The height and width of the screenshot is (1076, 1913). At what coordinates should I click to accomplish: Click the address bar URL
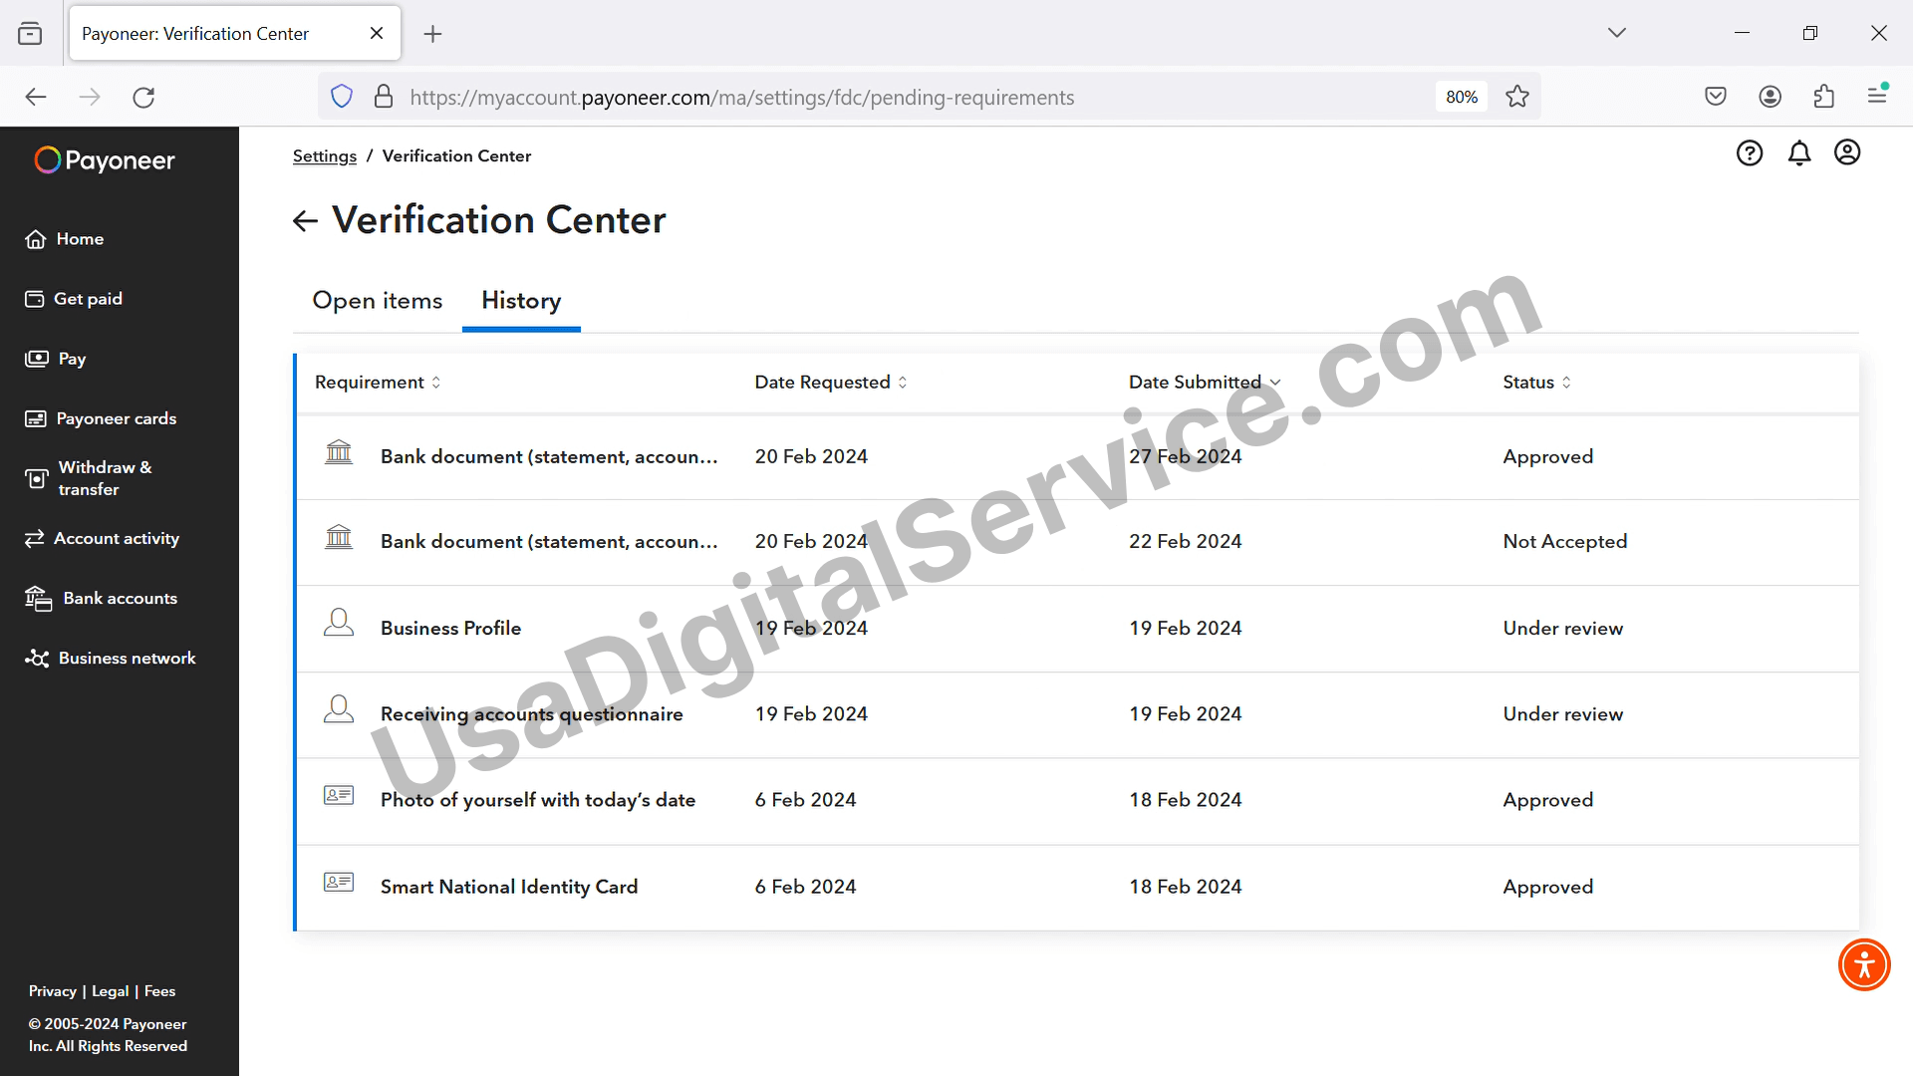coord(741,98)
